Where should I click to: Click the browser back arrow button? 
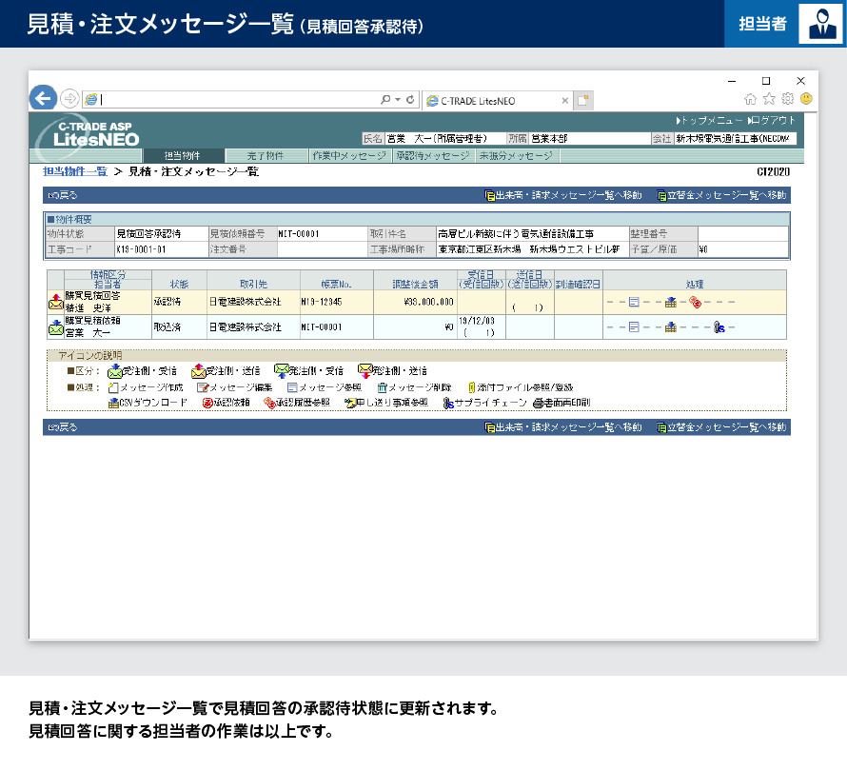coord(43,98)
